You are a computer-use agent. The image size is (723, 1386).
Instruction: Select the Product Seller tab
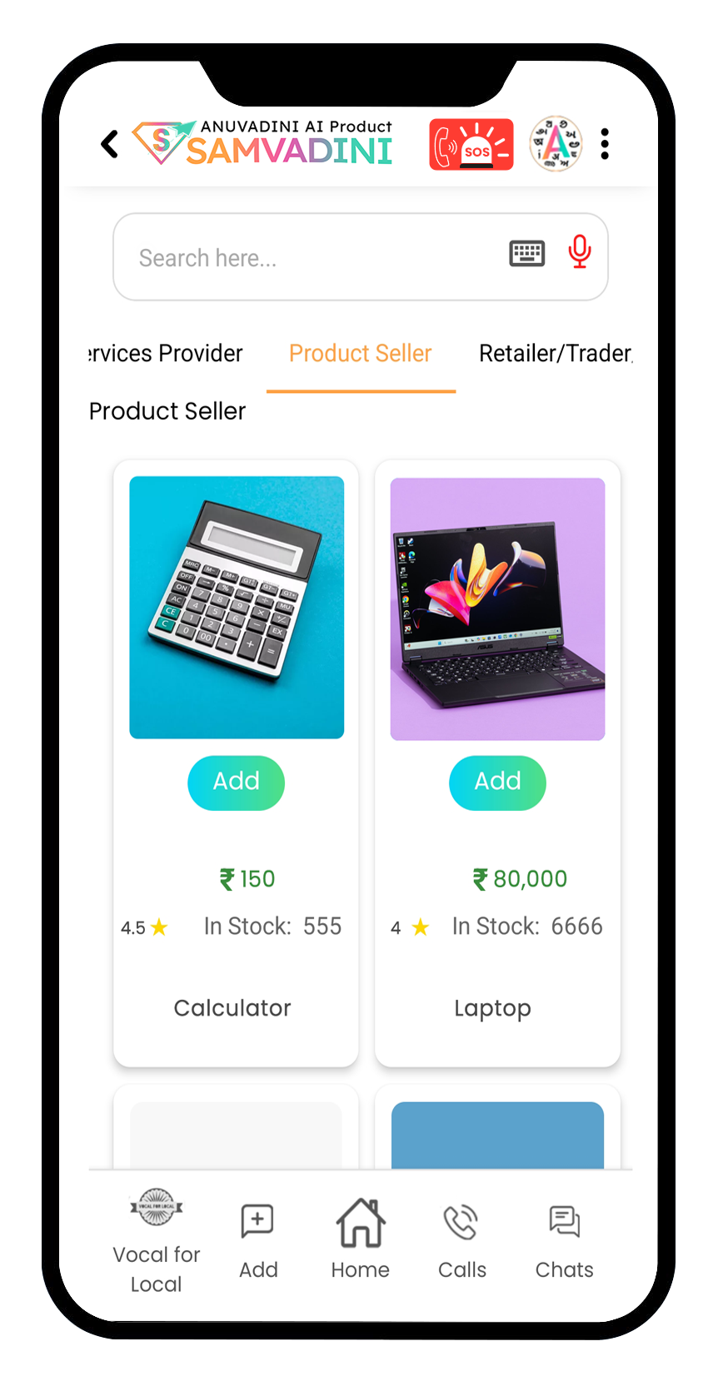(361, 353)
